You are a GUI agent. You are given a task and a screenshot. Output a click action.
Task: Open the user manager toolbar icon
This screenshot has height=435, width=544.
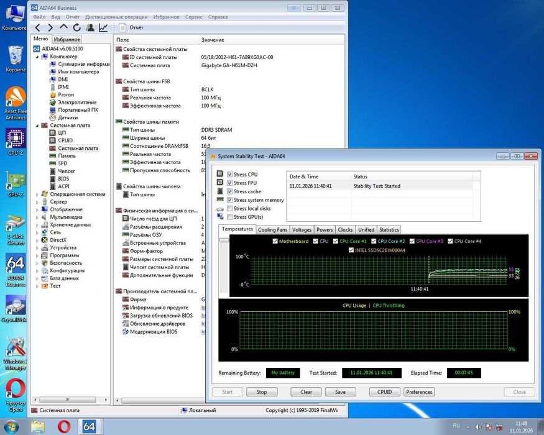[x=90, y=27]
